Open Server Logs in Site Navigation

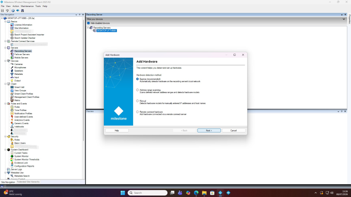(x=16, y=169)
